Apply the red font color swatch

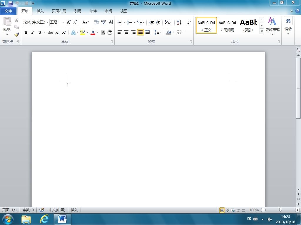pos(93,33)
